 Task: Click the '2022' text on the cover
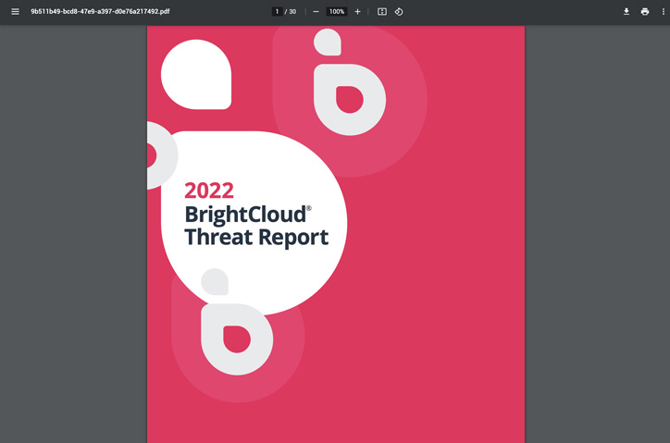point(209,191)
